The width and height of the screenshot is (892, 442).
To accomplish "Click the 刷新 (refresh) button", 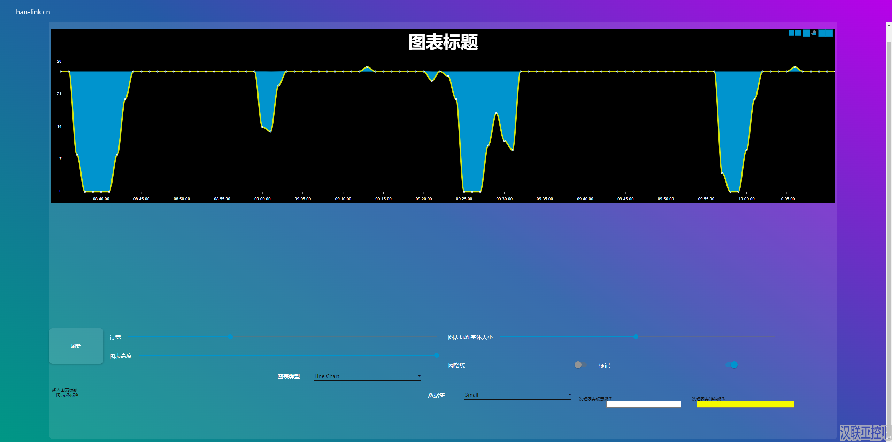I will (76, 346).
